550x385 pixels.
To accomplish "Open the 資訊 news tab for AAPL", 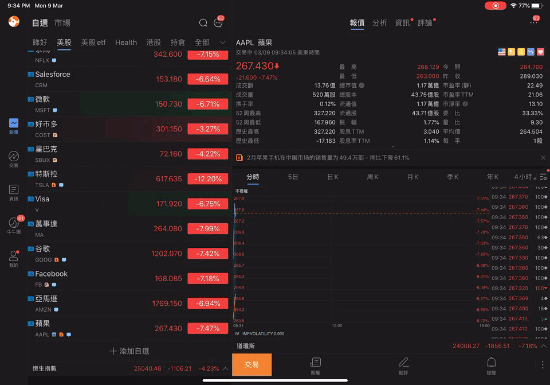I will (402, 23).
